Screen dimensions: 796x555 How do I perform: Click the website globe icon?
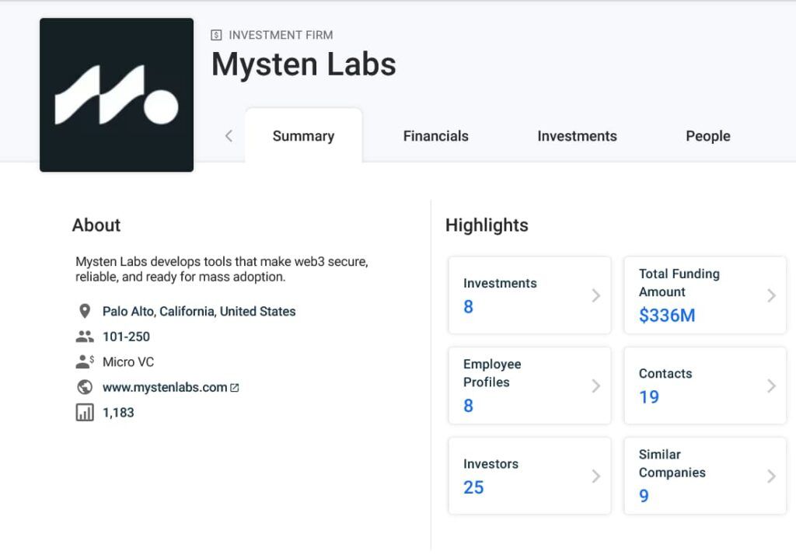[85, 387]
